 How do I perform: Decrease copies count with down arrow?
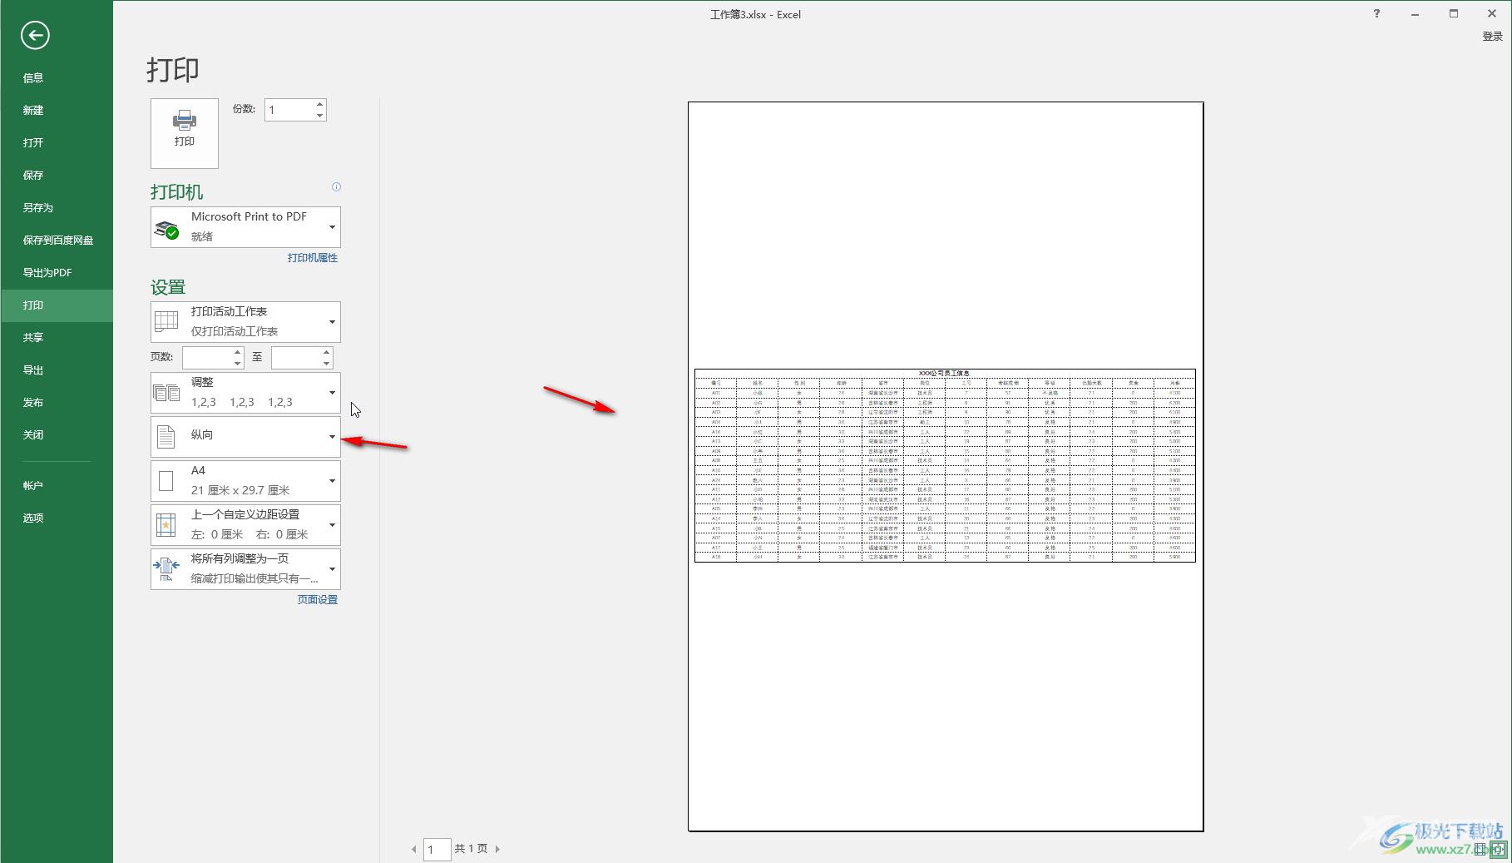[x=319, y=116]
